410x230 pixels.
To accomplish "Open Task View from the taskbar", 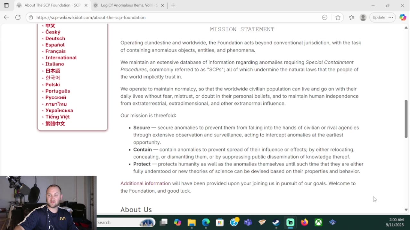I will click(164, 222).
